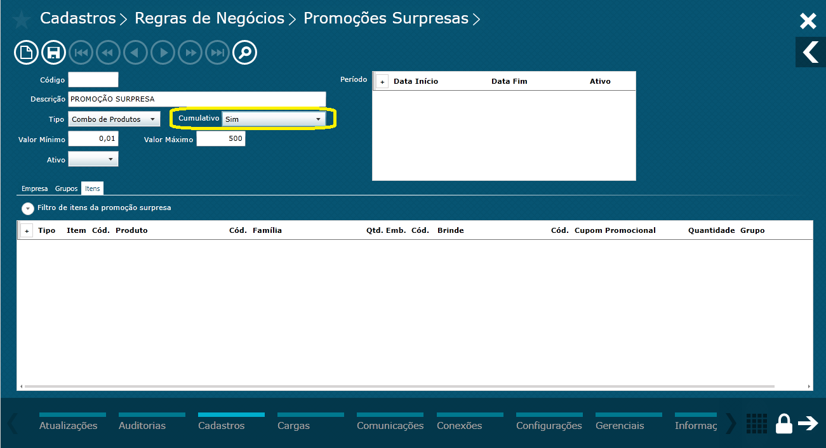Click the horizontal scrollbar of Itens grid
This screenshot has width=826, height=448.
pyautogui.click(x=399, y=386)
